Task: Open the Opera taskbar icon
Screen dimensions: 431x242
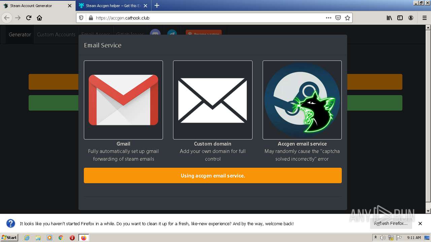Action: pos(72,238)
